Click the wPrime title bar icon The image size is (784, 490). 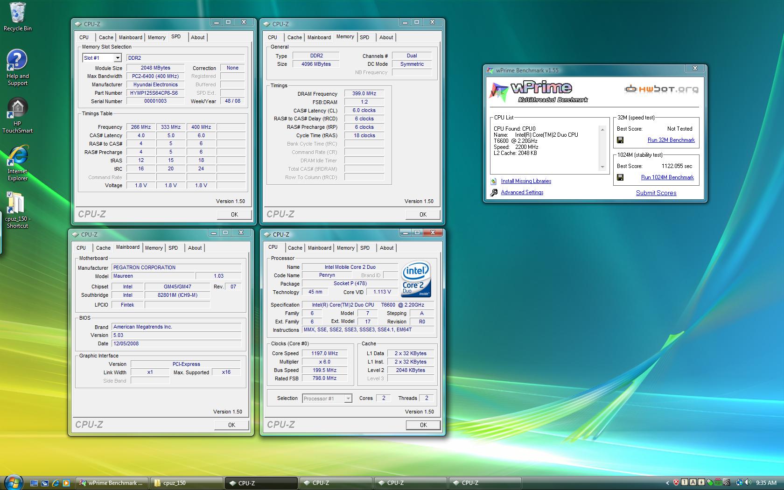[490, 70]
